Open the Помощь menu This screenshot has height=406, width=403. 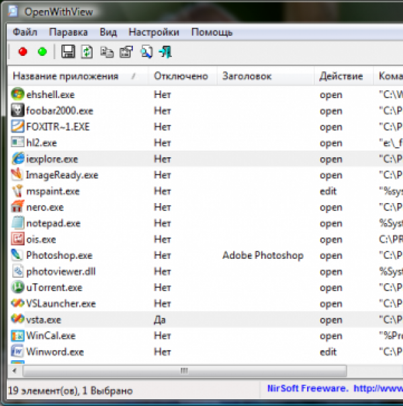tap(212, 32)
